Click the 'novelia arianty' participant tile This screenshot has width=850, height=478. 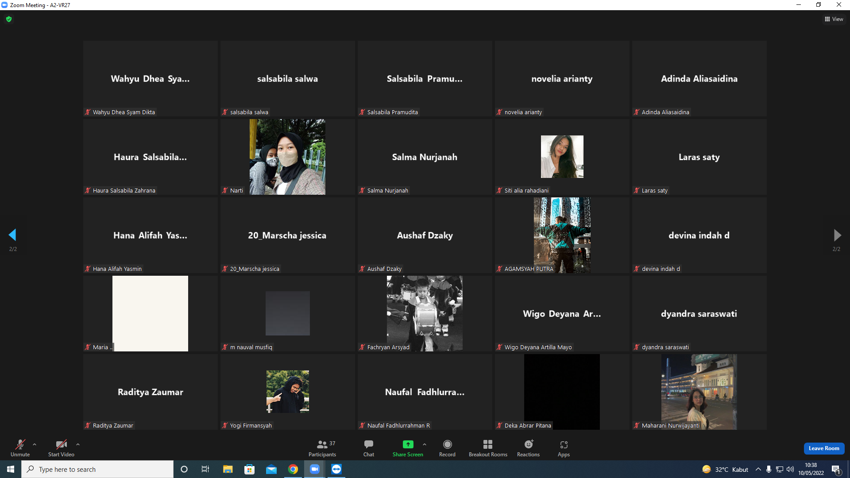(x=562, y=79)
